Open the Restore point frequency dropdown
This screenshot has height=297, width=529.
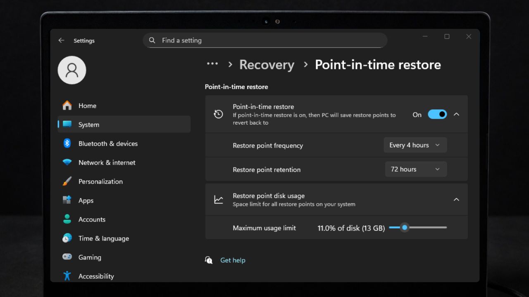tap(415, 145)
